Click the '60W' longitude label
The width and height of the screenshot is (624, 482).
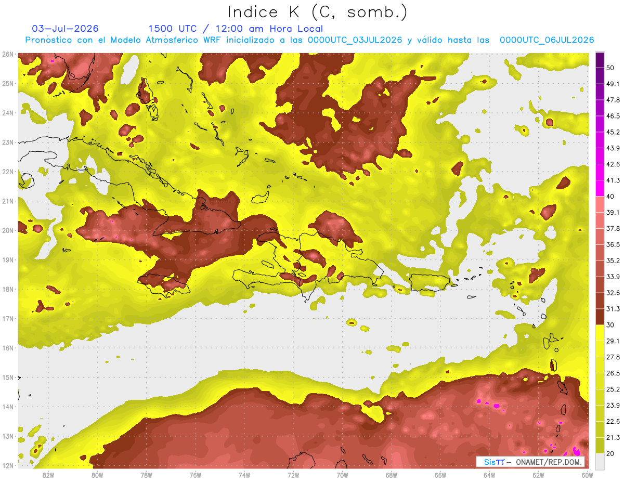(x=588, y=475)
